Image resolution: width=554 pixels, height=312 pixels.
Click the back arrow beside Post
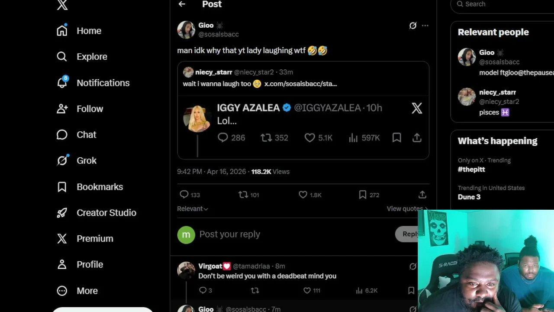pos(182,4)
